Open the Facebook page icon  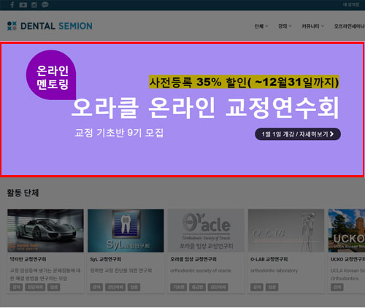pos(12,5)
